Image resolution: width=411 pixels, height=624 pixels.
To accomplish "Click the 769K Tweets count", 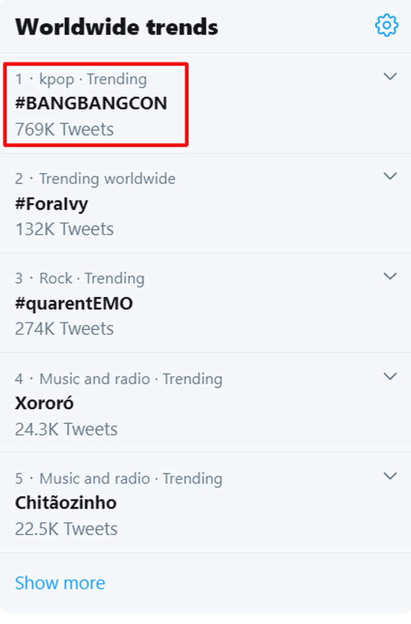I will click(64, 129).
